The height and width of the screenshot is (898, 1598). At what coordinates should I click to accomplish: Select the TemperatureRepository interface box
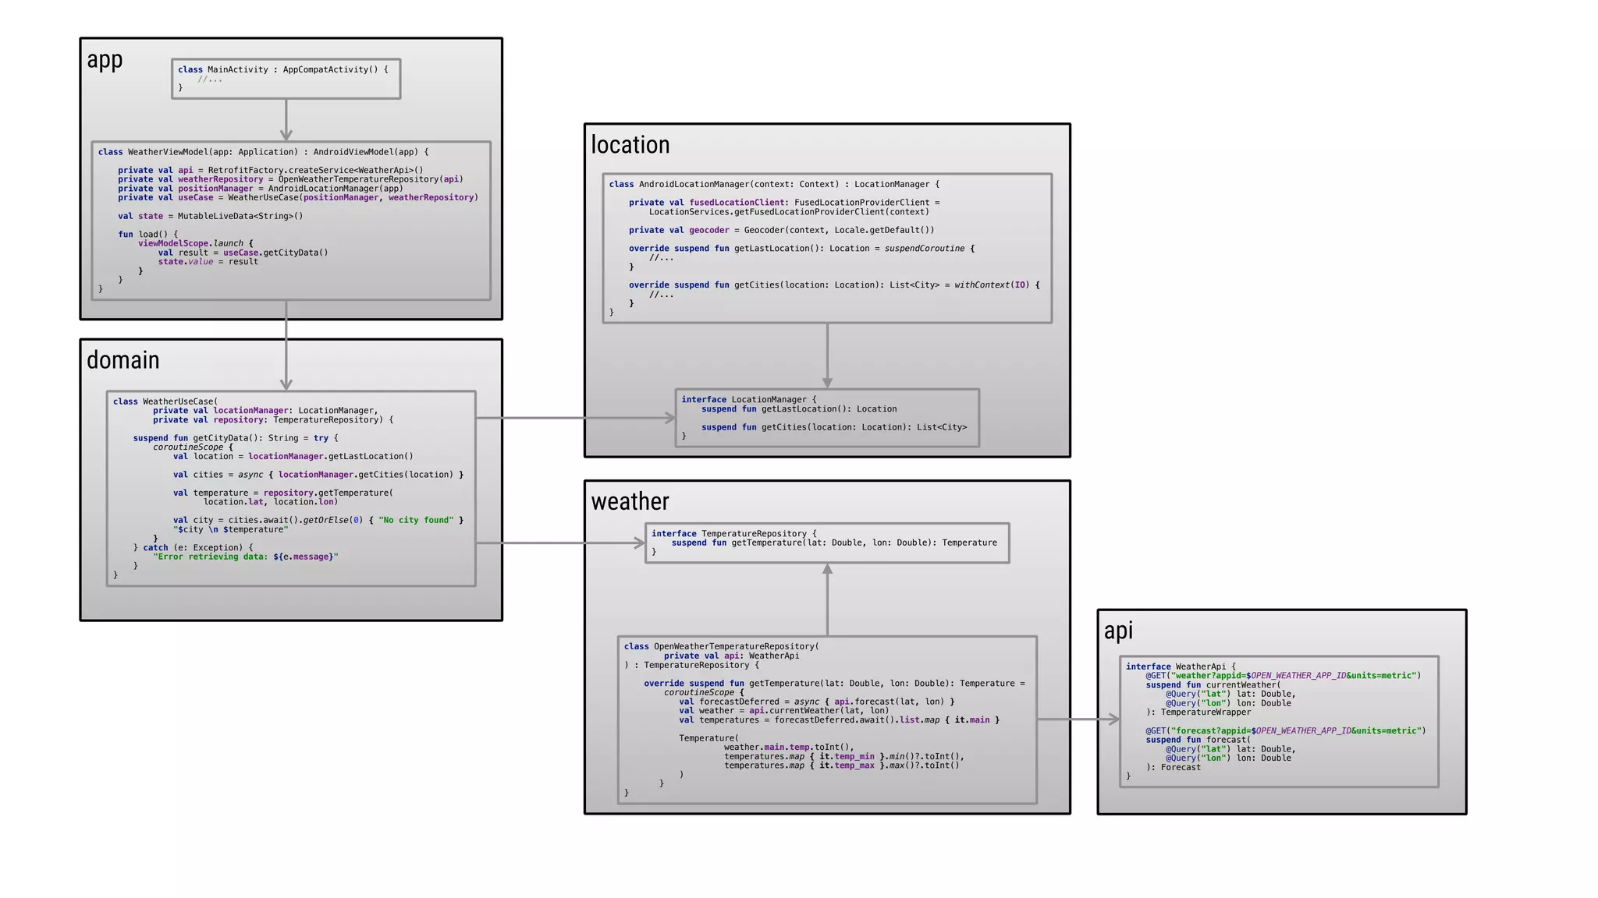click(827, 543)
